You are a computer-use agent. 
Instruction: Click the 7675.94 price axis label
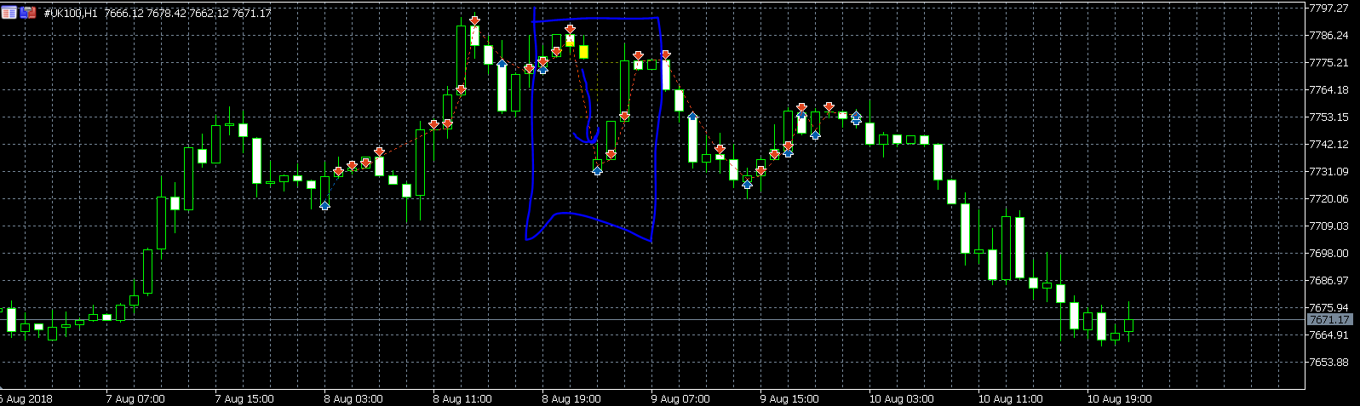coord(1330,307)
